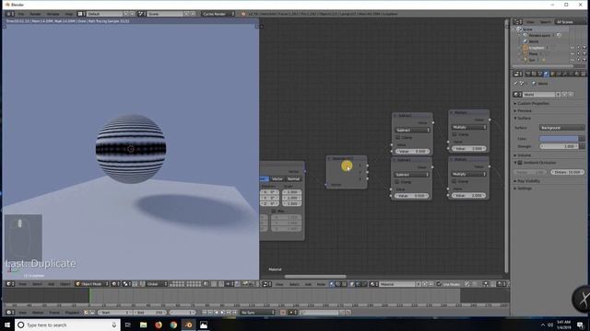
Task: Open the No Sync dropdown in timeline
Action: pos(258,313)
